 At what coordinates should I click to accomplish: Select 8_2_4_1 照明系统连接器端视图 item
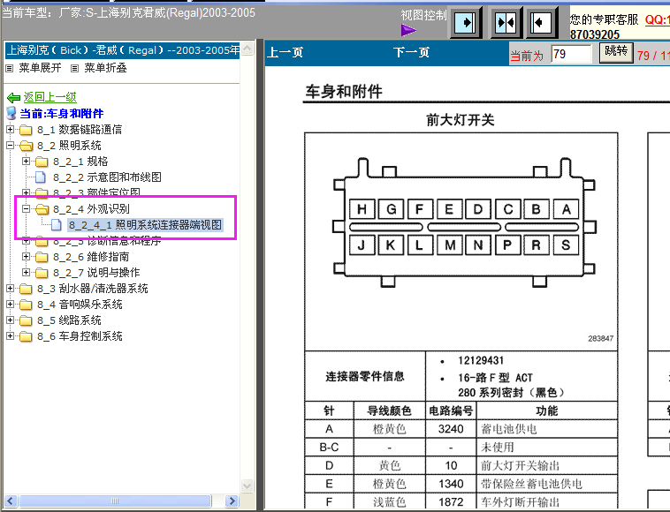point(145,225)
